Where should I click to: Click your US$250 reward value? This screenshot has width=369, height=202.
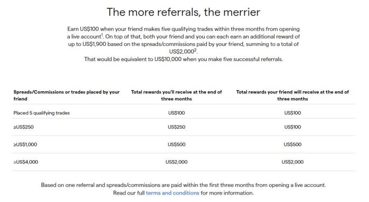(x=176, y=127)
